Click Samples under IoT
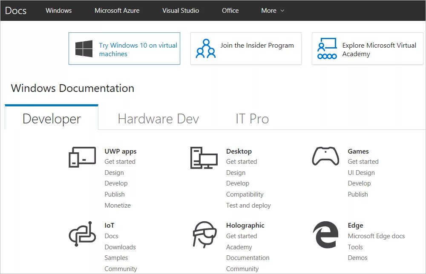The height and width of the screenshot is (274, 426). coord(116,258)
